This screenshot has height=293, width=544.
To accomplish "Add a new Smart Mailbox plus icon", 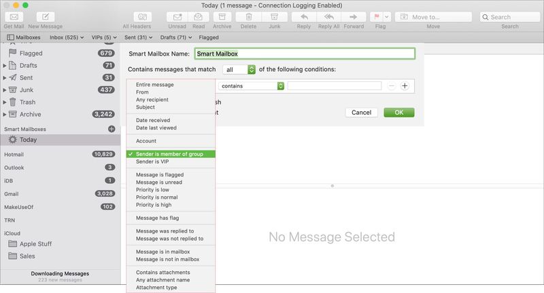I will tap(112, 129).
